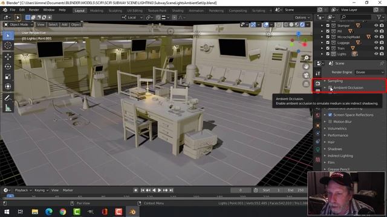Select the Transform tool
387x217 pixels.
(8, 86)
